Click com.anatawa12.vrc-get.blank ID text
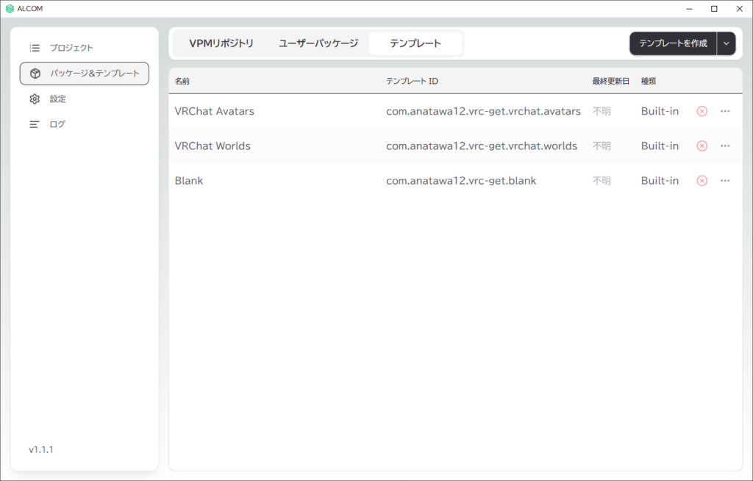The width and height of the screenshot is (753, 481). coord(461,181)
